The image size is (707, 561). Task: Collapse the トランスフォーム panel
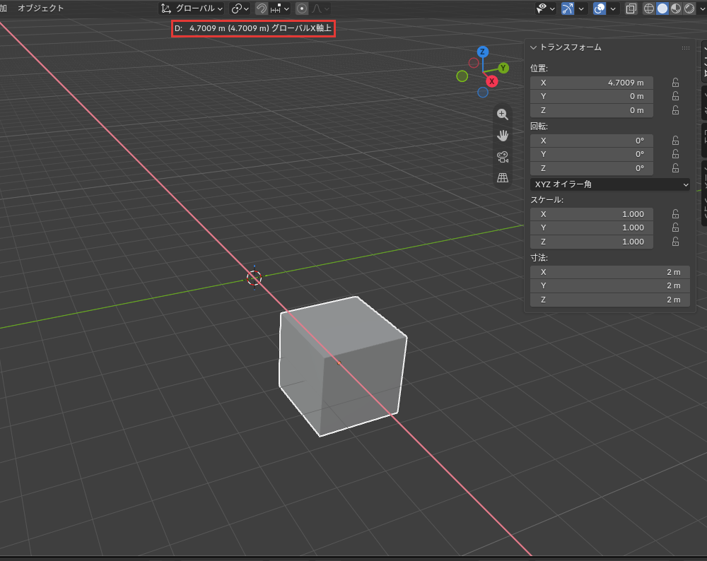[x=533, y=47]
